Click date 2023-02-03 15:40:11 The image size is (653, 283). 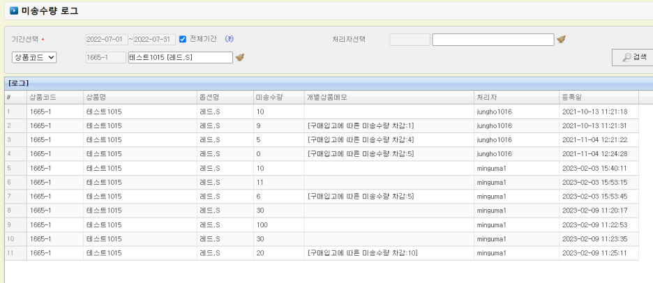594,168
